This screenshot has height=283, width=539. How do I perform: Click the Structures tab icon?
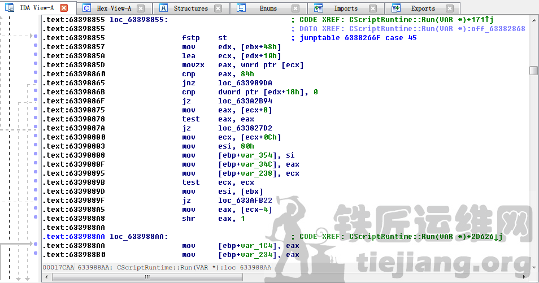point(164,8)
